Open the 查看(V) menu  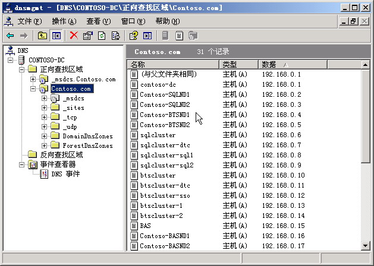pyautogui.click(x=99, y=21)
